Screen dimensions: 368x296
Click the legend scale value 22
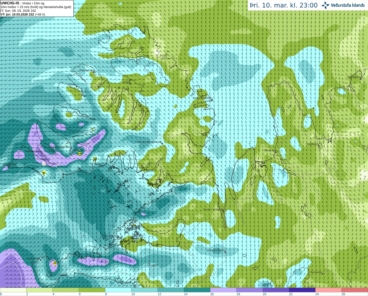(291, 294)
